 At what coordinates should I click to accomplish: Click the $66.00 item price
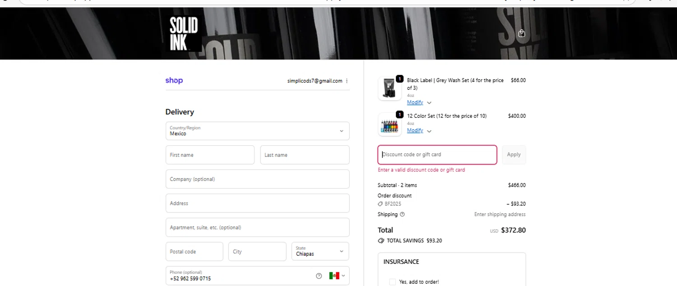click(518, 80)
